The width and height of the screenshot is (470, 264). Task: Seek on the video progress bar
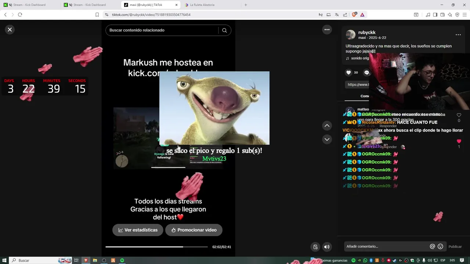pos(156,247)
